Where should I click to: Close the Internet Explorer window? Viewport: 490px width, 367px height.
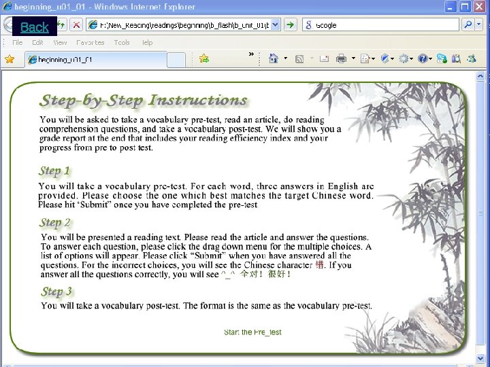[x=478, y=7]
